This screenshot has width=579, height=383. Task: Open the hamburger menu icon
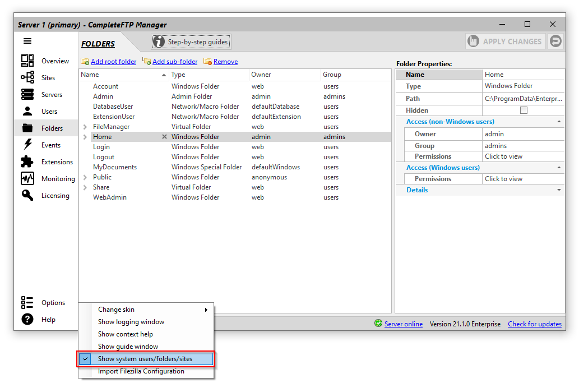(x=27, y=41)
